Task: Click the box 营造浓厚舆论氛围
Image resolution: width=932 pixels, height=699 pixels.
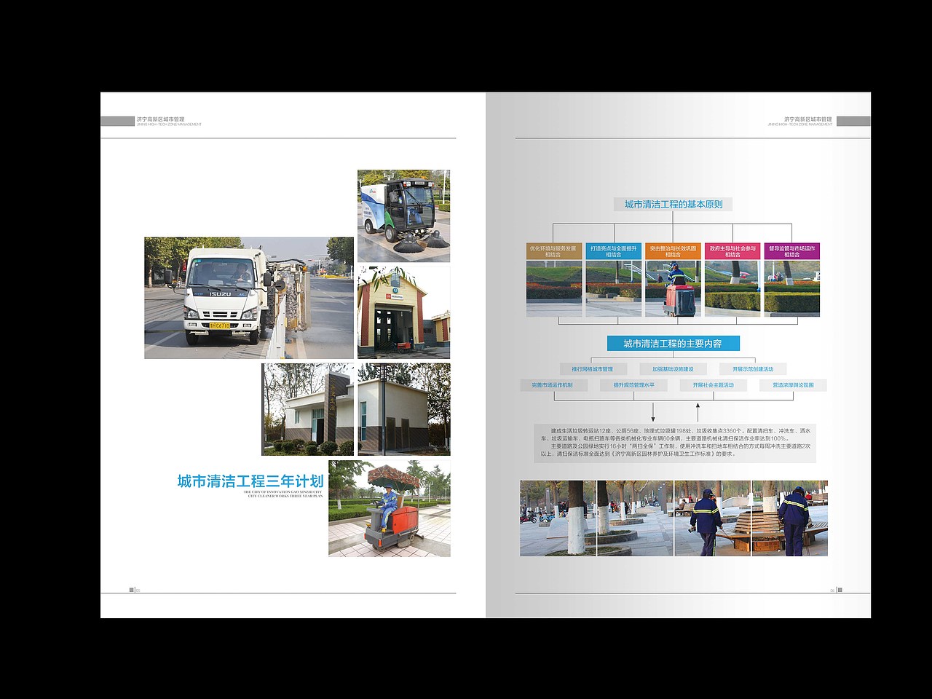Action: [x=794, y=385]
